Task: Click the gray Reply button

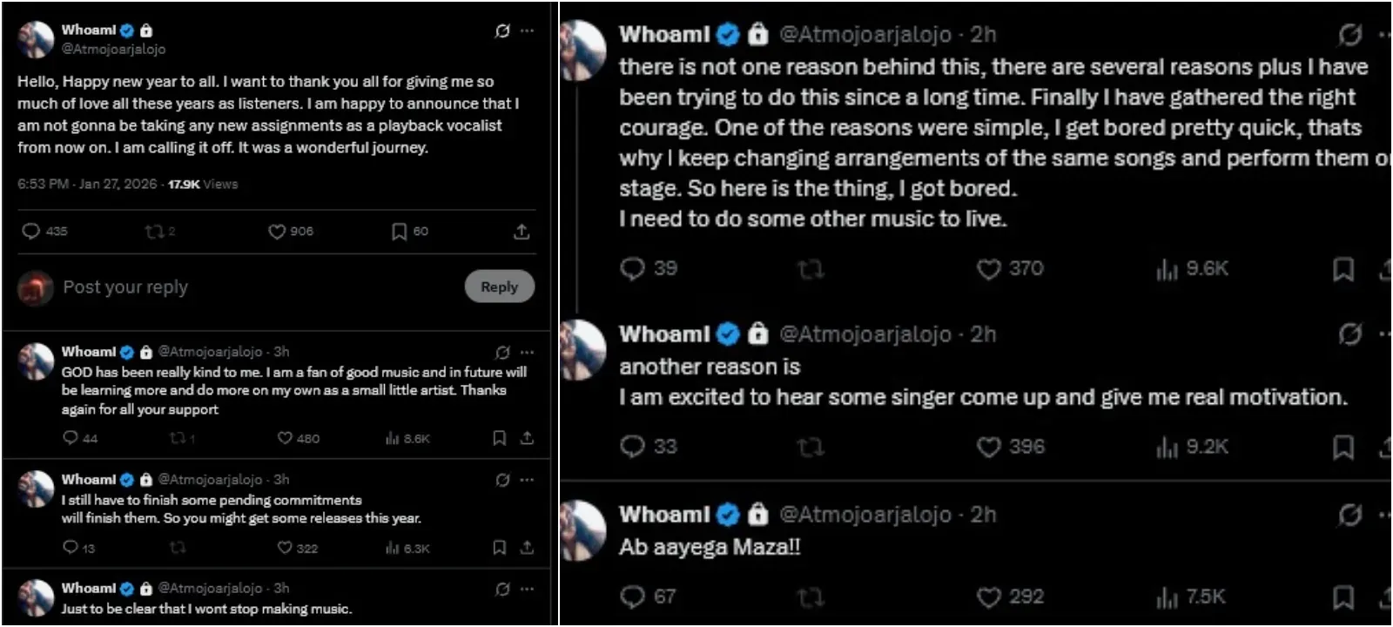Action: [x=499, y=287]
